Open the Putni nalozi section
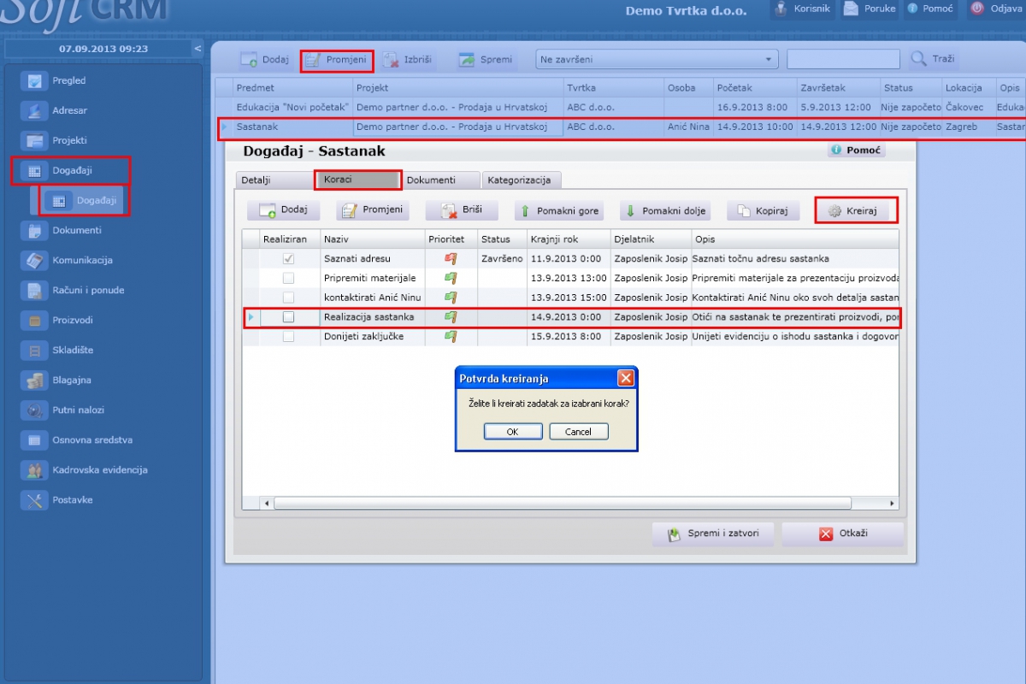The width and height of the screenshot is (1026, 684). coord(68,410)
